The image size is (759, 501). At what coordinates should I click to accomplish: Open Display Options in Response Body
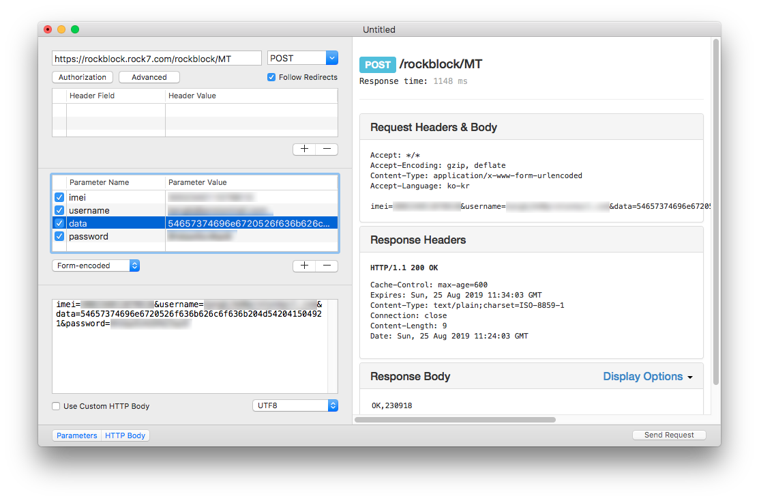tap(648, 377)
